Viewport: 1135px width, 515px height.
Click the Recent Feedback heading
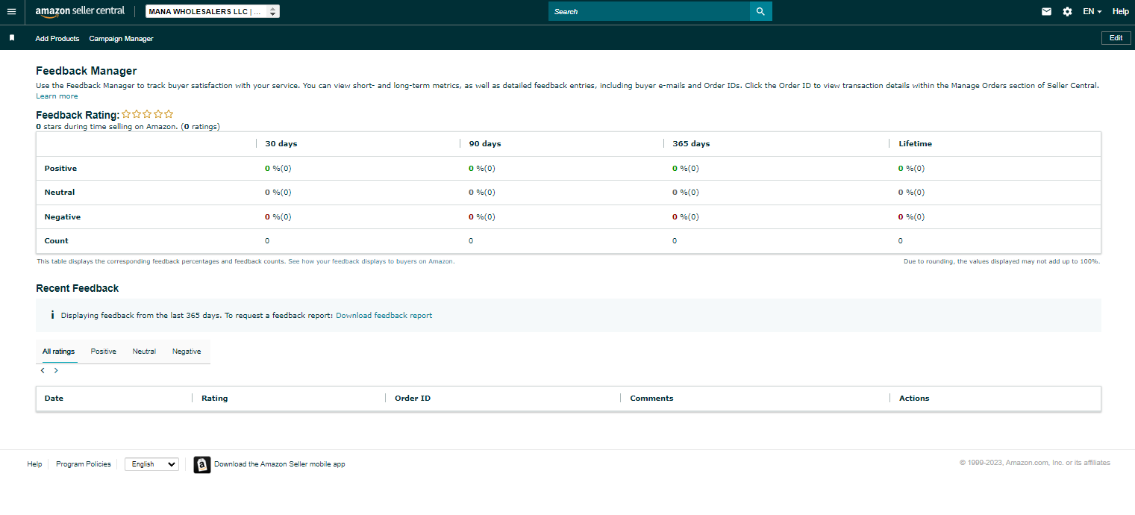tap(78, 288)
